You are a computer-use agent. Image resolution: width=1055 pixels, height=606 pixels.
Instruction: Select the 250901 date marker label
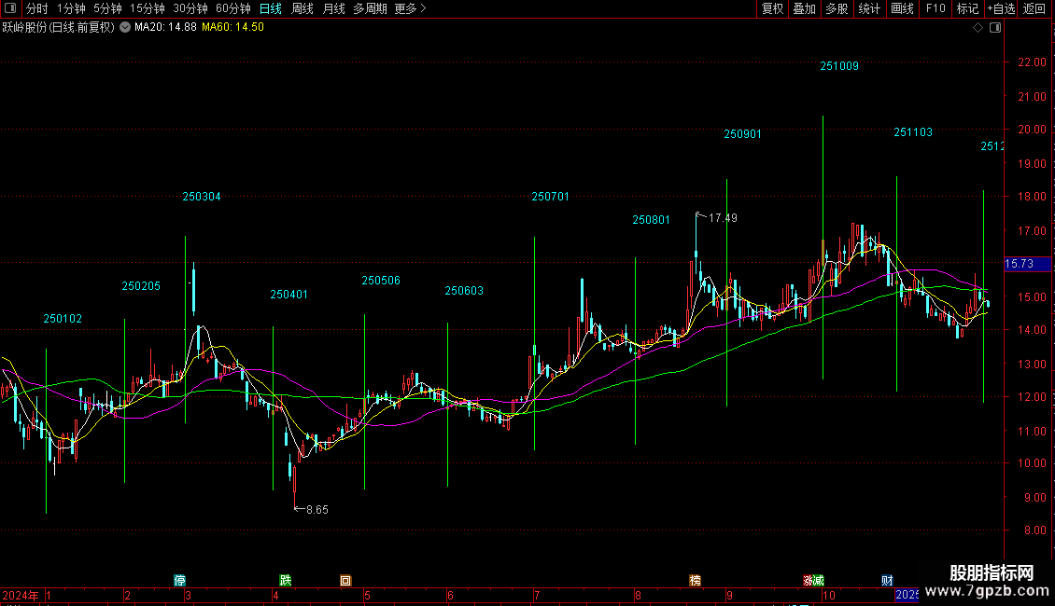pyautogui.click(x=742, y=134)
